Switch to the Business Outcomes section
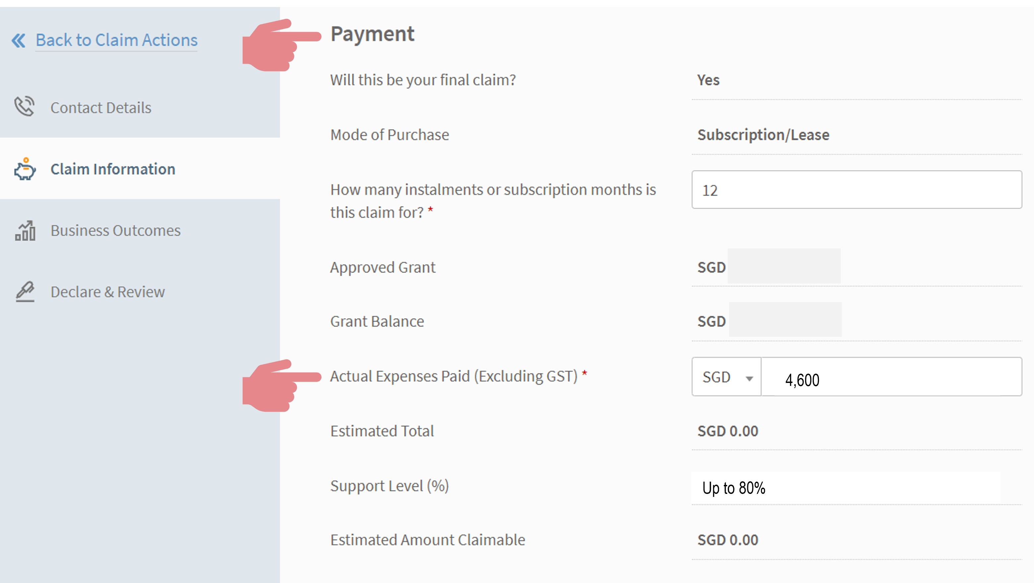Image resolution: width=1034 pixels, height=583 pixels. click(116, 230)
